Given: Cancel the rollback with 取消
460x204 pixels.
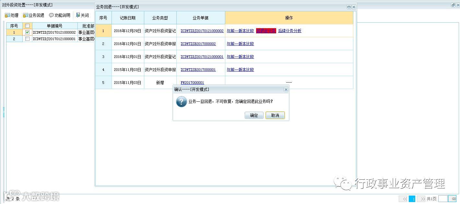Looking at the screenshot, I should 275,115.
